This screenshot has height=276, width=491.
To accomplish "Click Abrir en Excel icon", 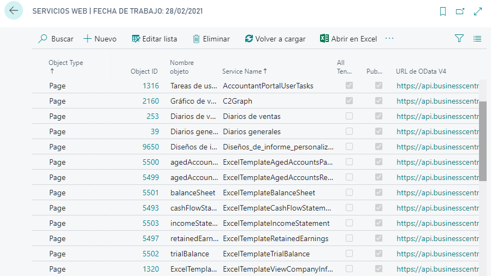I will point(324,39).
